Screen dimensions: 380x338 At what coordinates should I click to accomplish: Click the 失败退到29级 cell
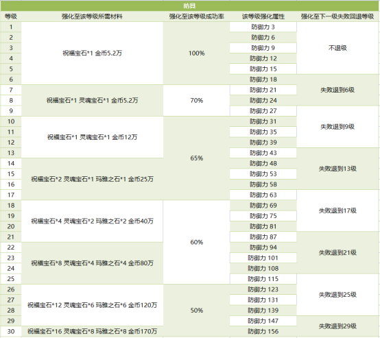click(x=337, y=326)
